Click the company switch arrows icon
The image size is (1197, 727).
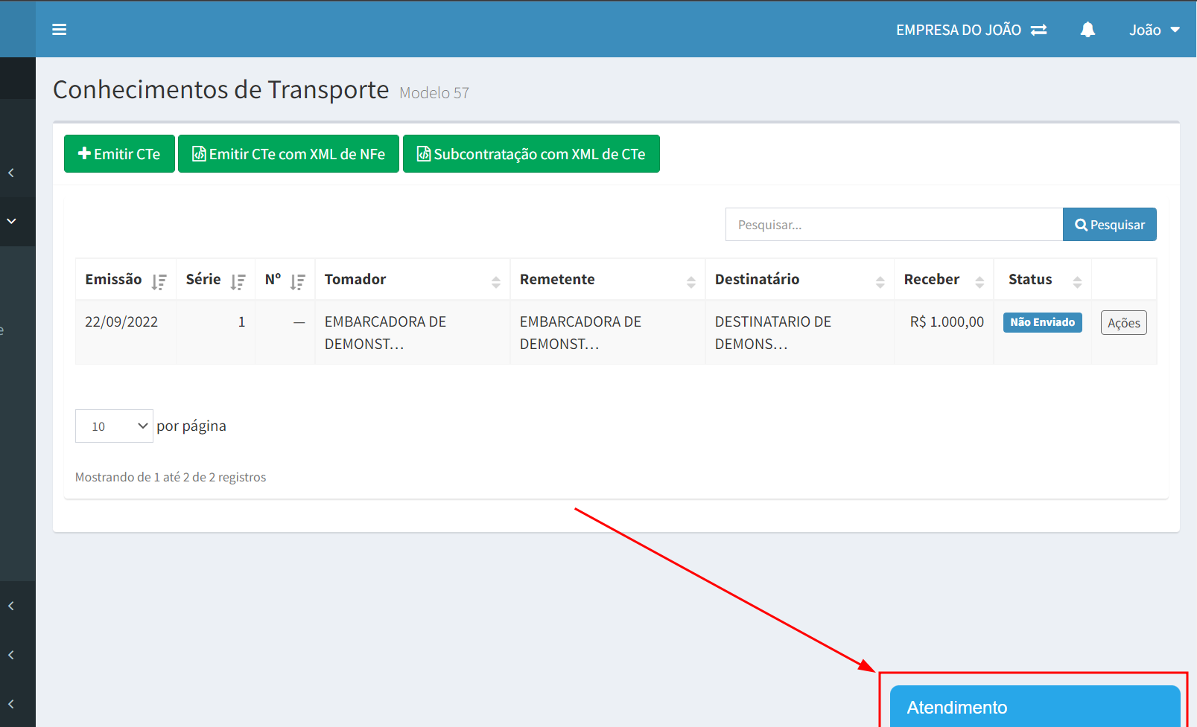(1038, 30)
